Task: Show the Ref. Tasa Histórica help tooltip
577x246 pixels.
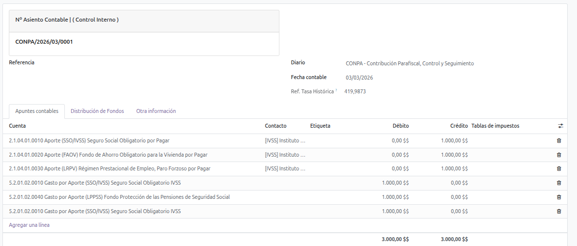Action: point(336,90)
